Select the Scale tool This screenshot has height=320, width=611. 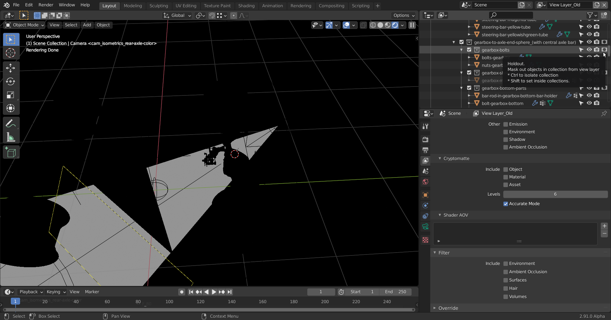coord(11,95)
